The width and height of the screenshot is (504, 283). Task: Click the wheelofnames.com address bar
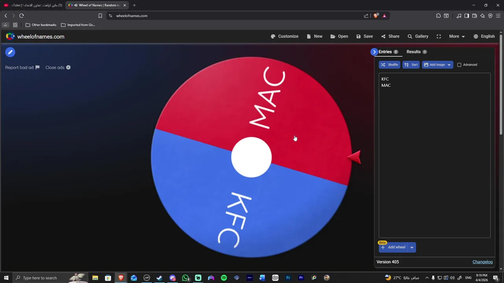tap(236, 16)
